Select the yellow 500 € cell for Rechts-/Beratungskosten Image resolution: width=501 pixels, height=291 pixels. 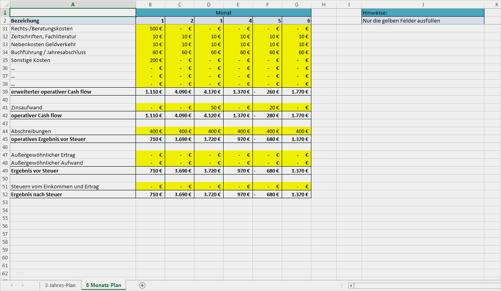151,28
